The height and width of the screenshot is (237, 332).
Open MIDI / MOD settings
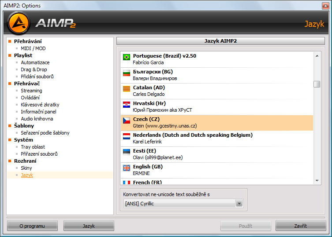pyautogui.click(x=33, y=48)
